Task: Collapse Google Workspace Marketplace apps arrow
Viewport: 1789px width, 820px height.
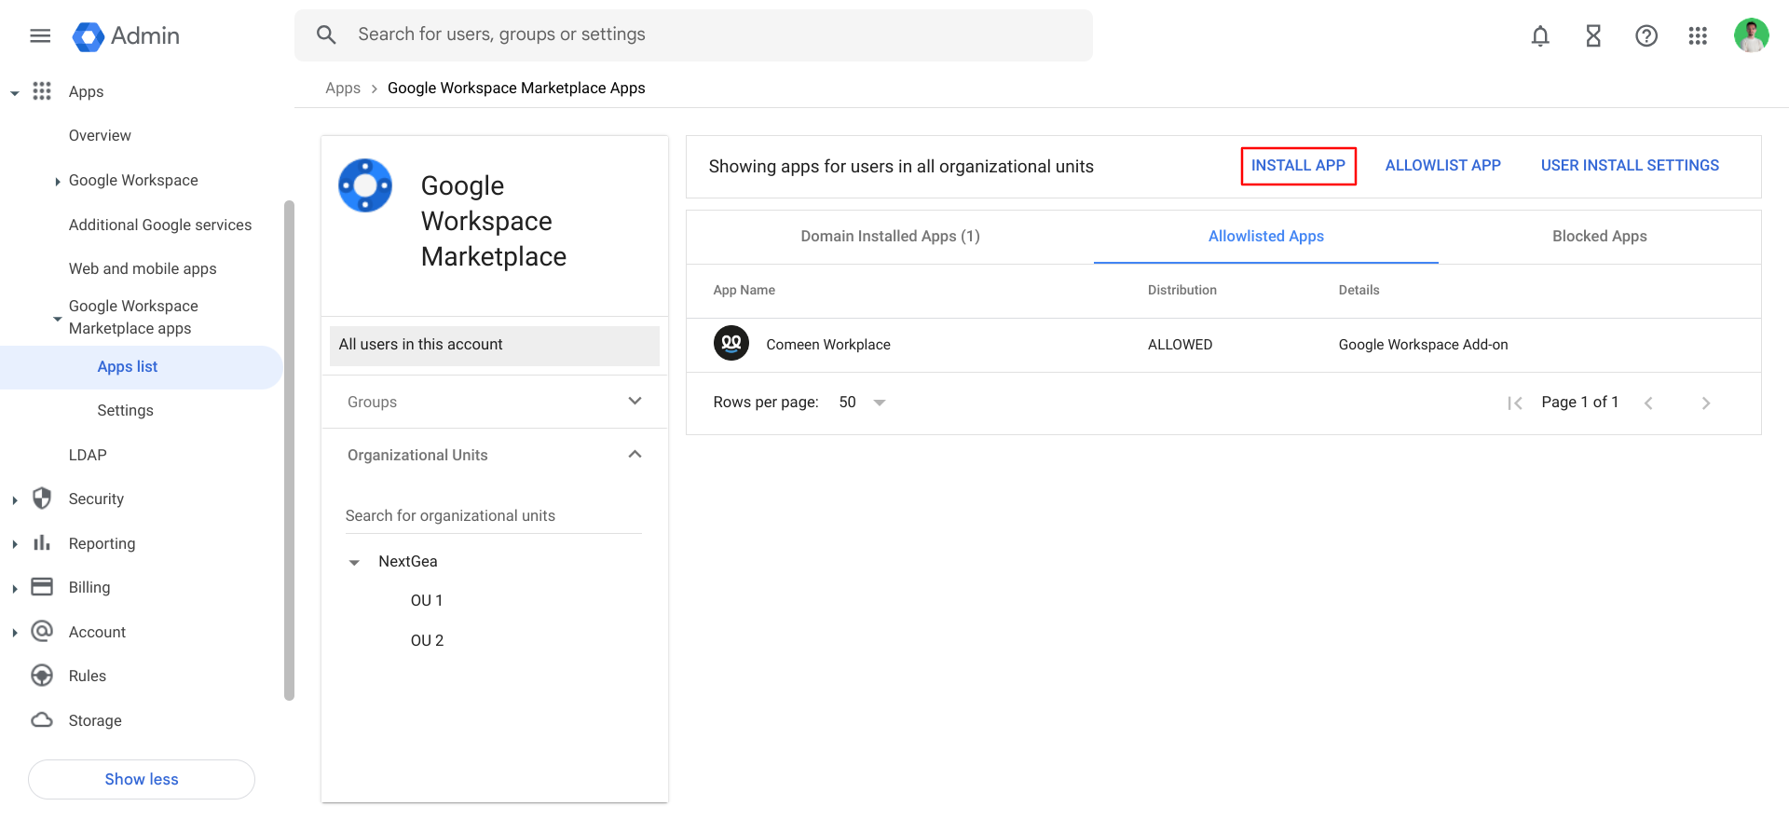Action: (x=58, y=319)
